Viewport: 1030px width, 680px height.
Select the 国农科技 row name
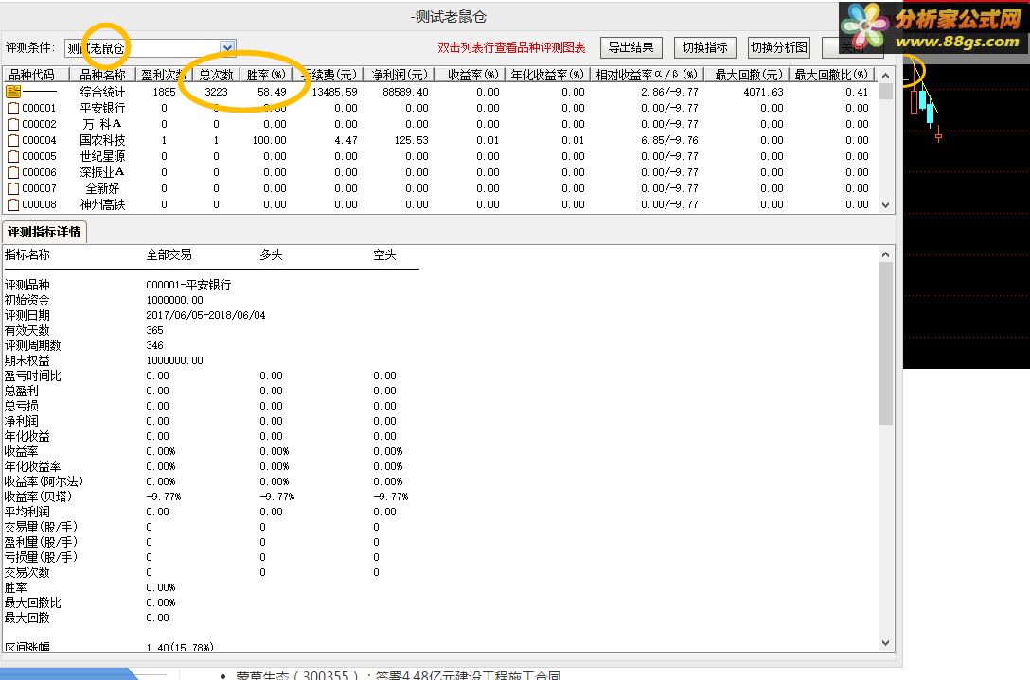(102, 141)
